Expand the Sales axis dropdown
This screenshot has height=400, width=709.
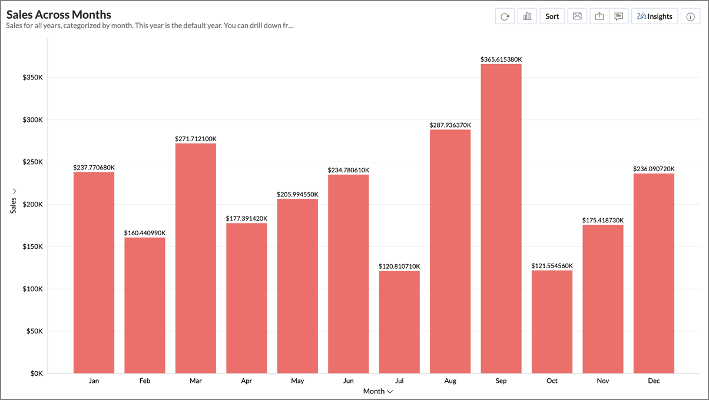click(14, 200)
